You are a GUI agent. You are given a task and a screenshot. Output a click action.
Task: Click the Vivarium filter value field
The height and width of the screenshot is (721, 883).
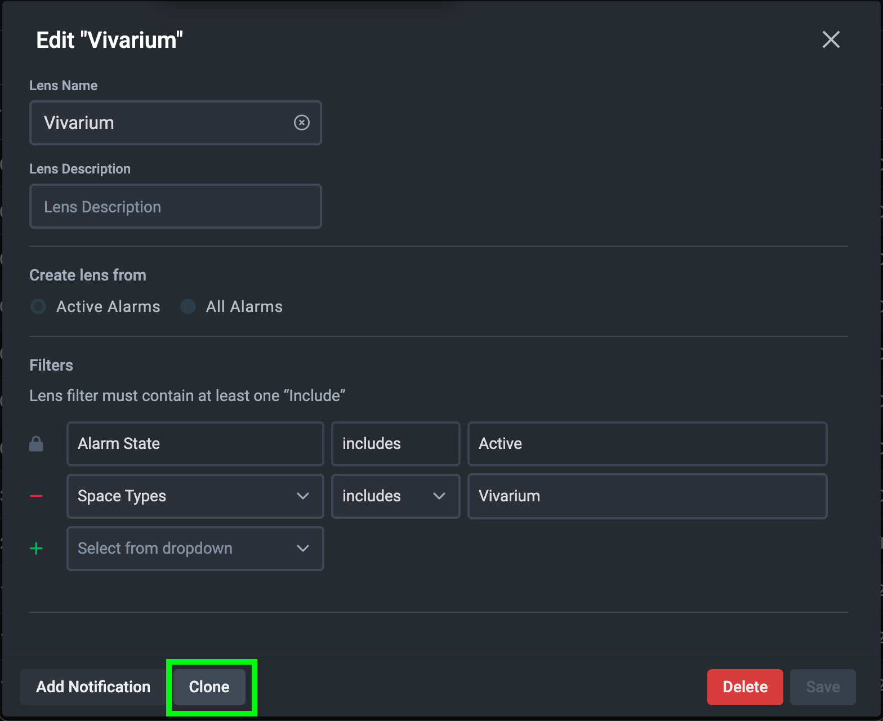coord(647,496)
